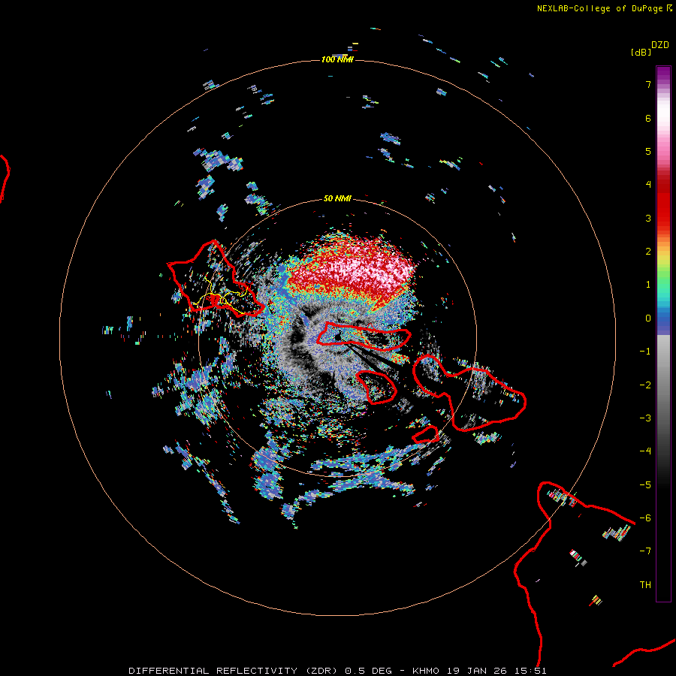
Task: Click the DZD product label above color bar
Action: (x=660, y=44)
